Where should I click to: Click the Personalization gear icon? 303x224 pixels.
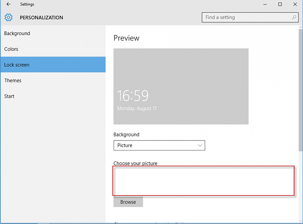[x=8, y=17]
